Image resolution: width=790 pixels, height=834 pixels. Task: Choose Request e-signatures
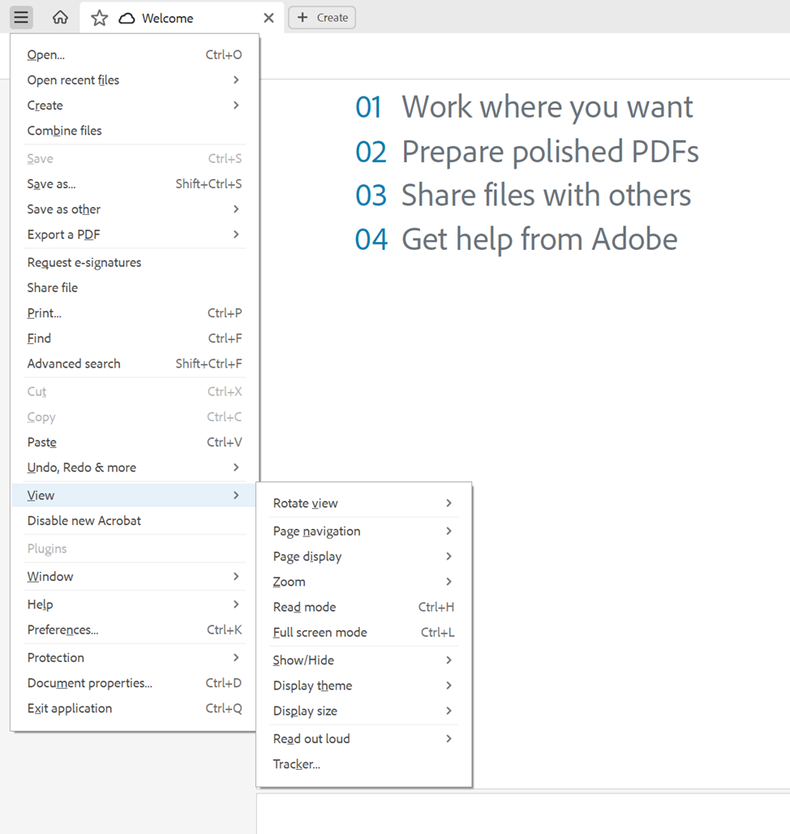pyautogui.click(x=84, y=262)
